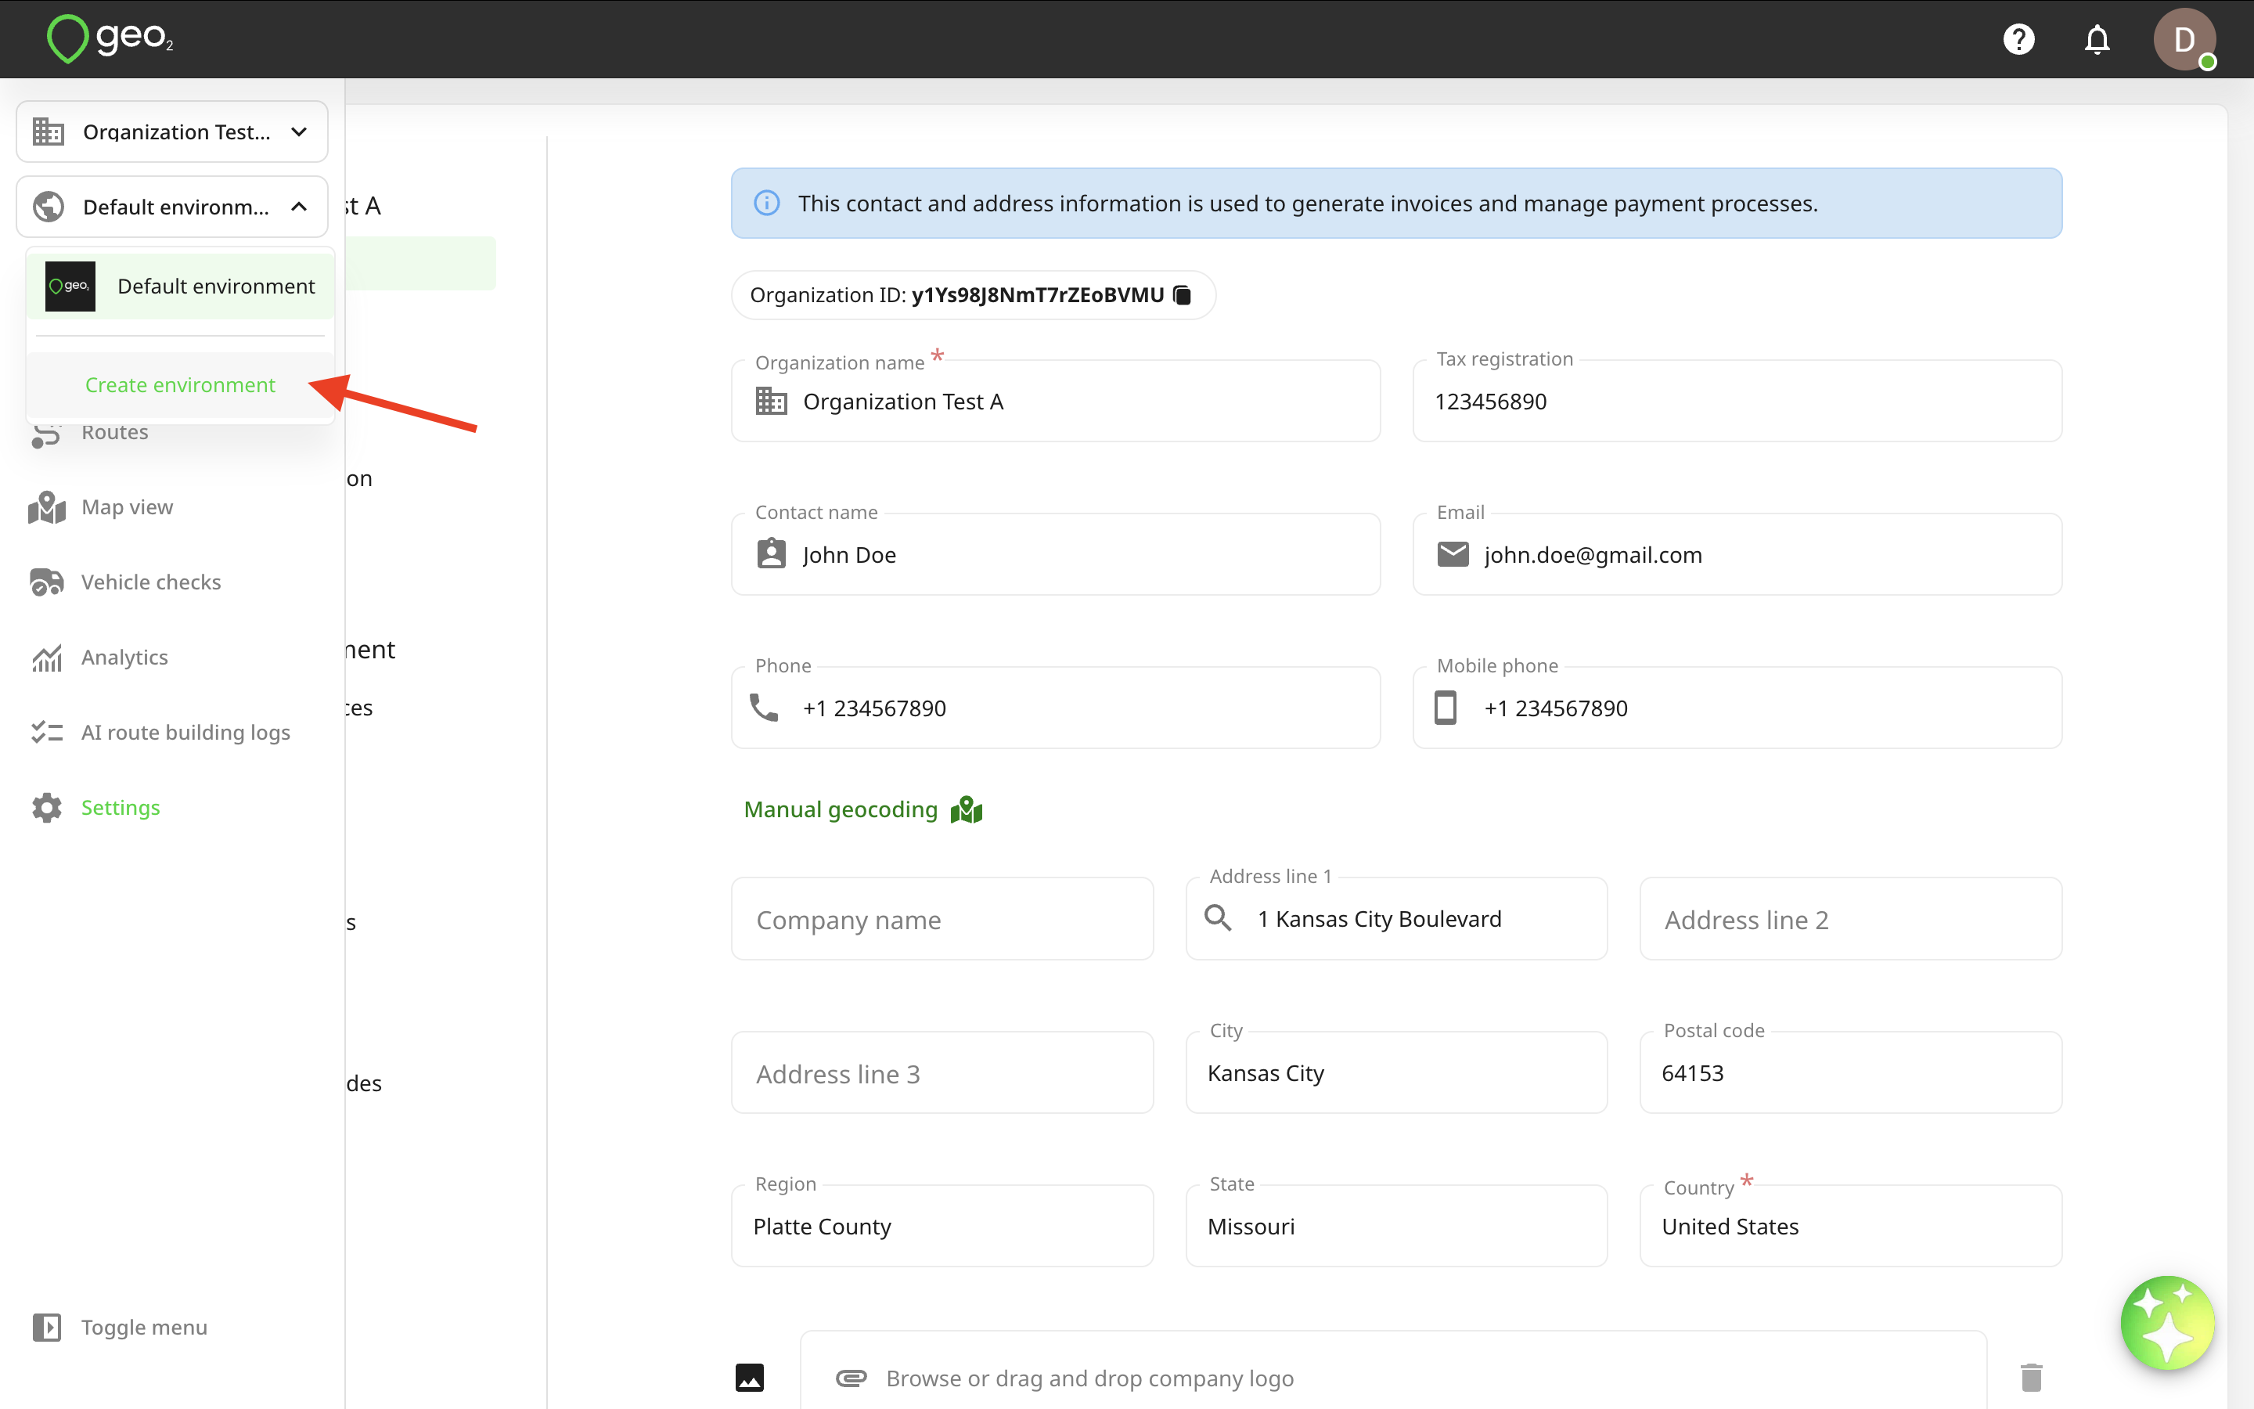Click the Toggle menu panel icon
The width and height of the screenshot is (2254, 1409).
coord(47,1327)
